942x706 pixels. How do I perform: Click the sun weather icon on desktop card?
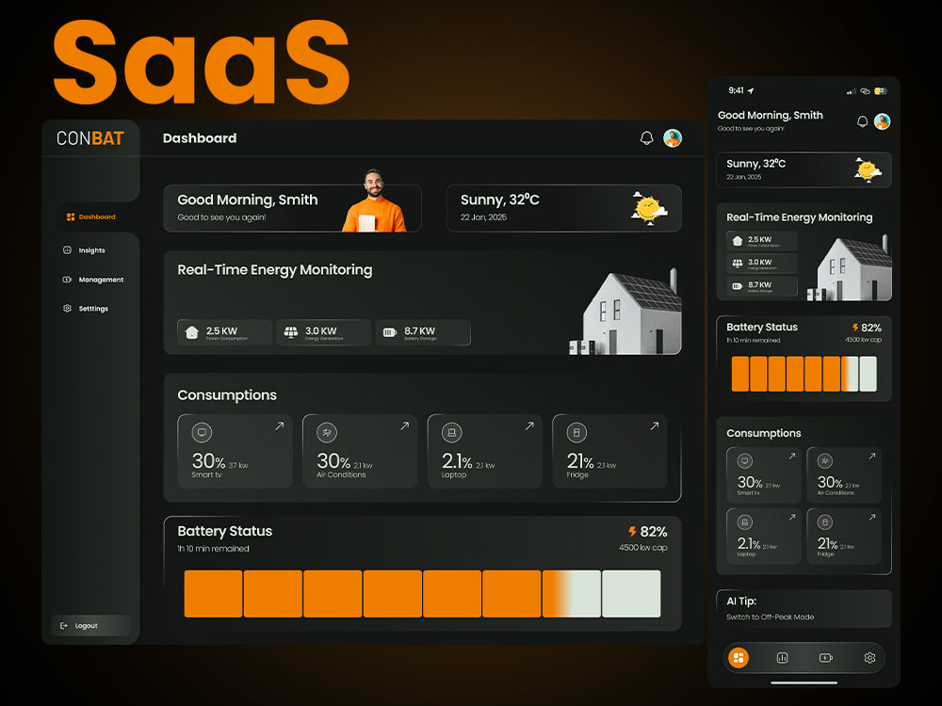(649, 208)
